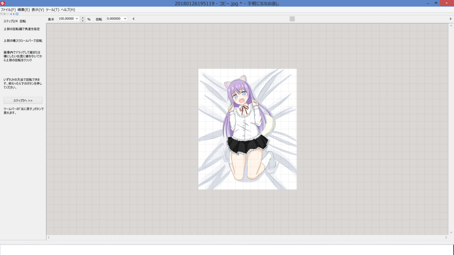Image resolution: width=454 pixels, height=255 pixels.
Task: Expand the 表示 zoom percentage dropdown
Action: point(77,19)
